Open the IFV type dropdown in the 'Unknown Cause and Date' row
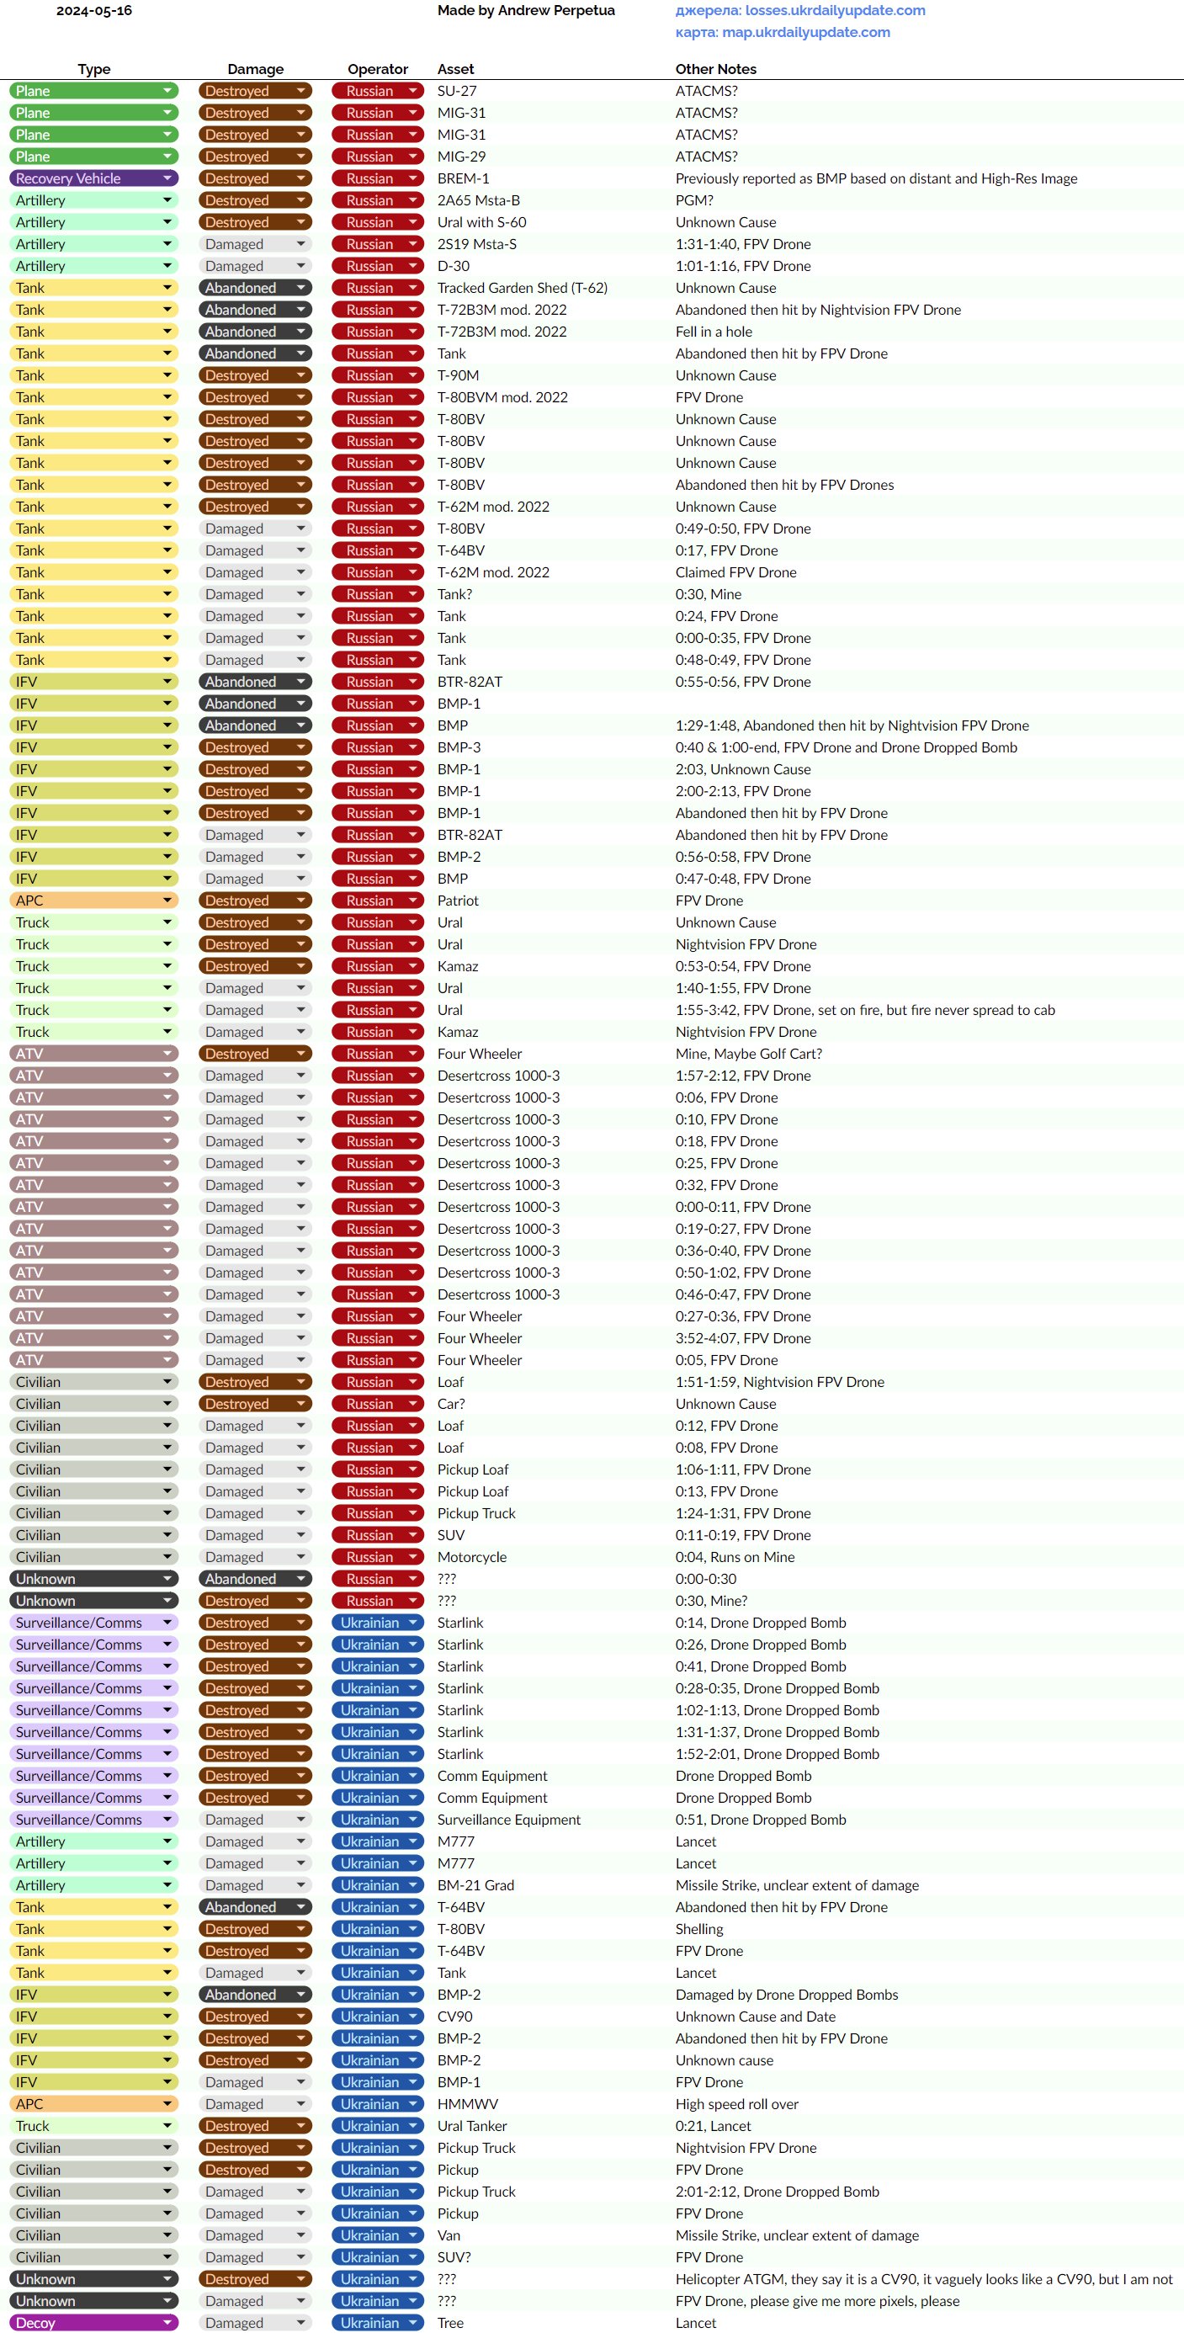The width and height of the screenshot is (1184, 2333). 94,2017
